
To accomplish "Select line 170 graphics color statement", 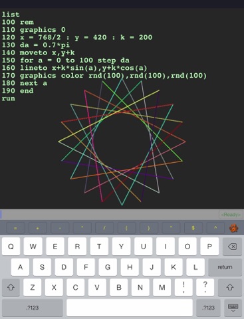I will pos(104,76).
